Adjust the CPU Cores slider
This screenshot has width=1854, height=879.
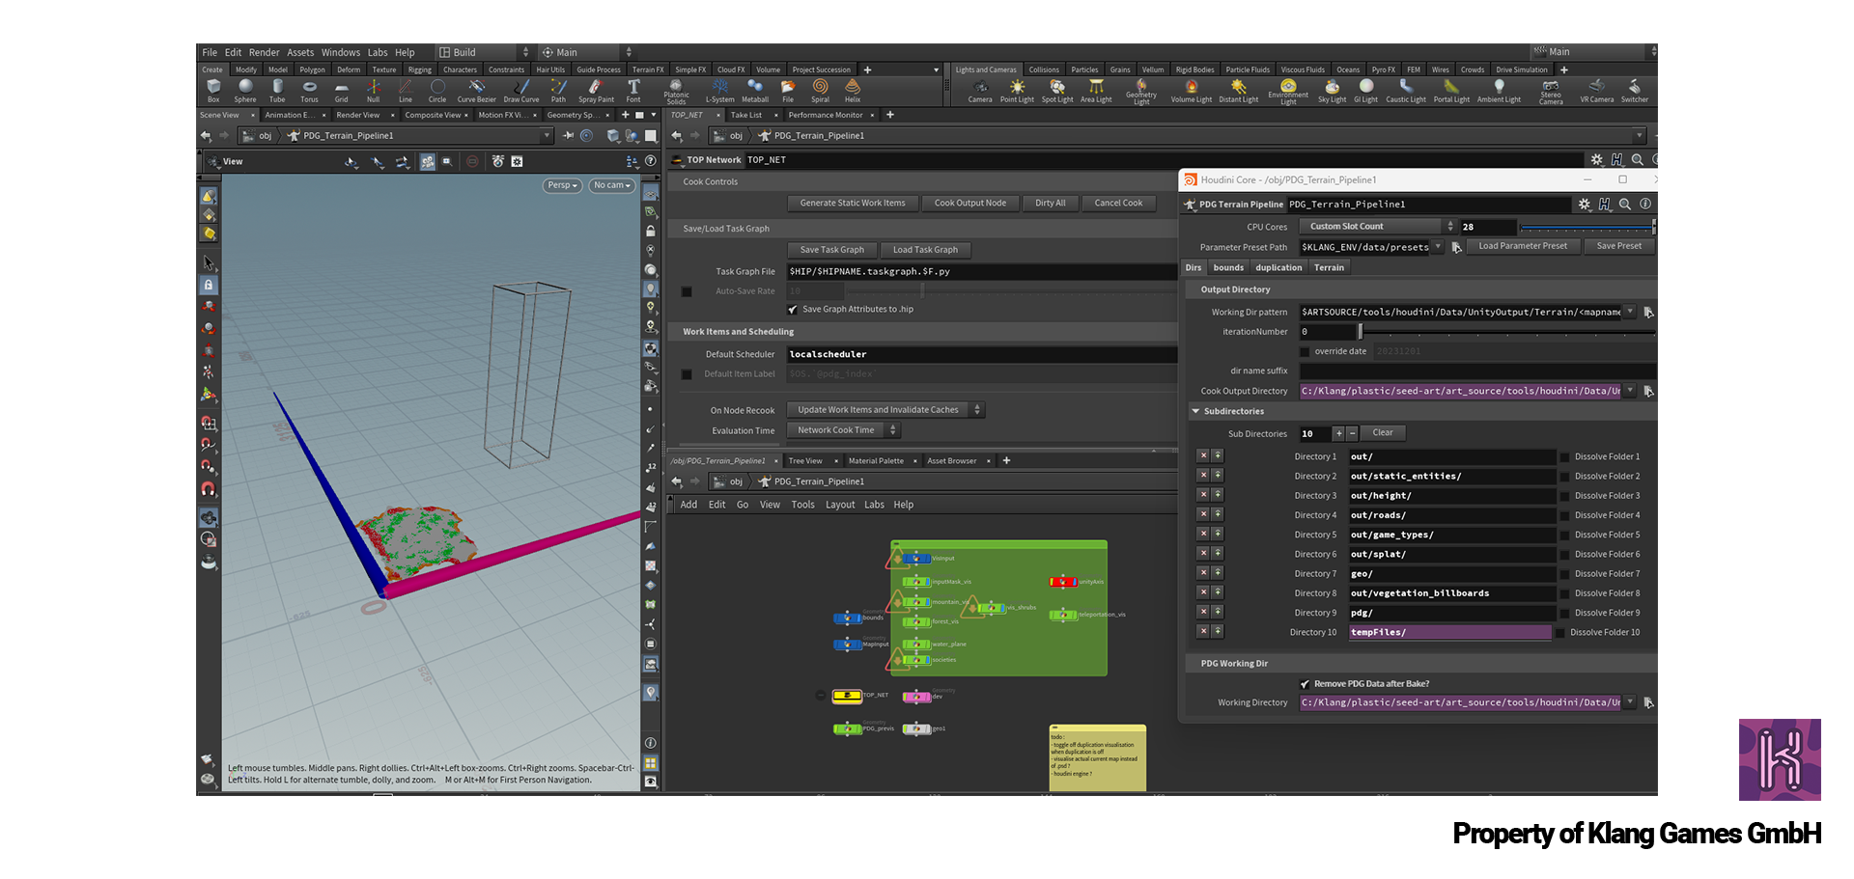tap(1586, 228)
